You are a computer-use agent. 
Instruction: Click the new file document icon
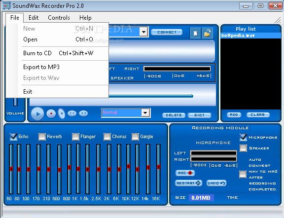195,33
